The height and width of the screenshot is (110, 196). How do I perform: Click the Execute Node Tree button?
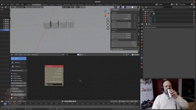[x=19, y=95]
